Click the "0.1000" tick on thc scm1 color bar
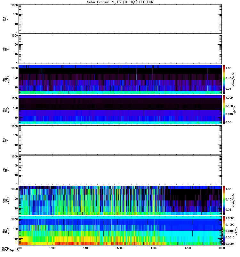The width and height of the screenshot is (240, 257). (x=230, y=225)
